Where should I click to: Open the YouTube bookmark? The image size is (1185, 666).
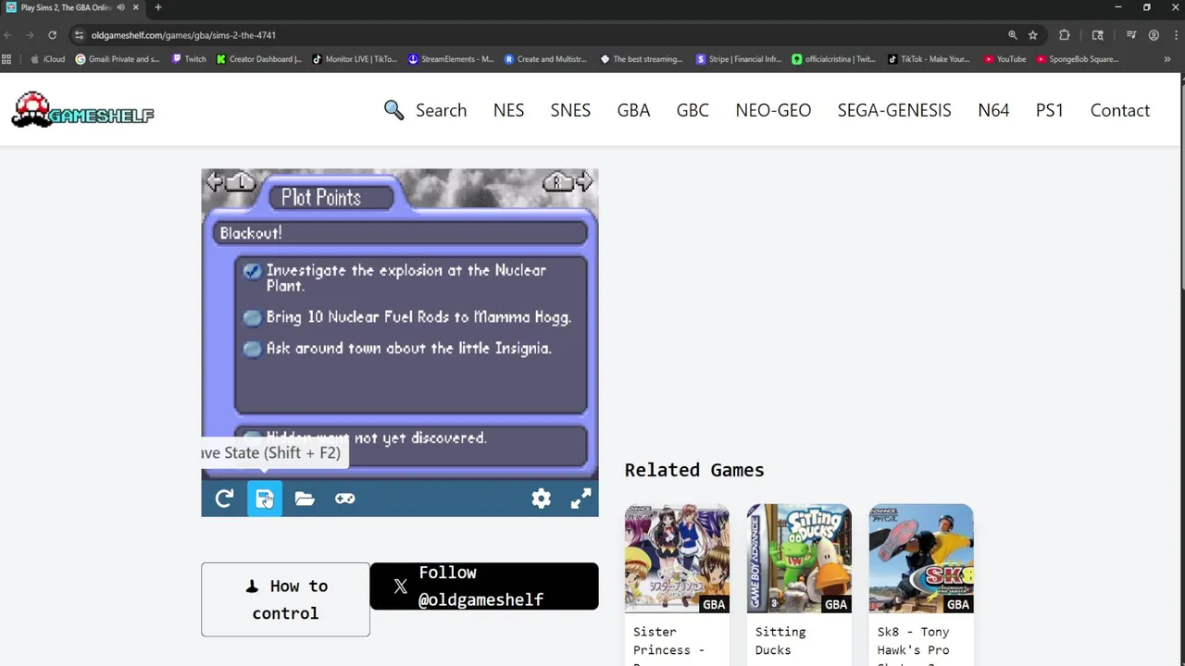tap(1005, 59)
